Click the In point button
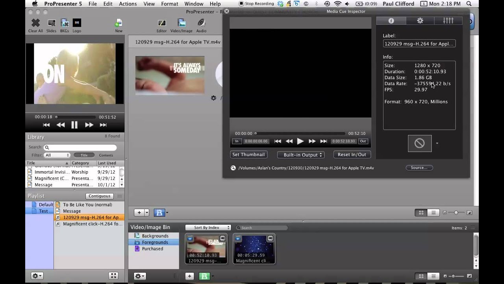 click(x=237, y=141)
